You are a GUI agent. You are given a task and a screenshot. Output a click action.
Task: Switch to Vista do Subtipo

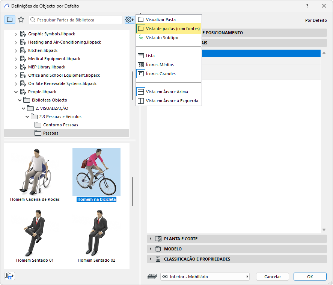point(169,38)
